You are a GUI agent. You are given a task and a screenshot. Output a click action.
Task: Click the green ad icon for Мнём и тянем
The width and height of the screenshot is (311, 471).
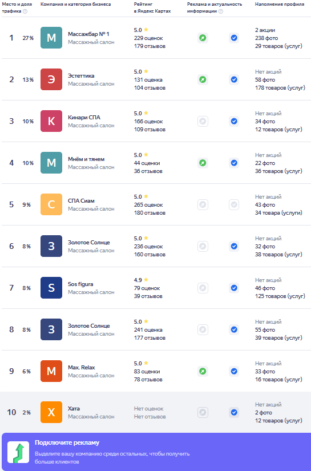203,163
